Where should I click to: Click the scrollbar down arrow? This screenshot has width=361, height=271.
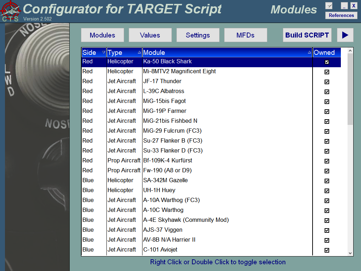pyautogui.click(x=350, y=253)
